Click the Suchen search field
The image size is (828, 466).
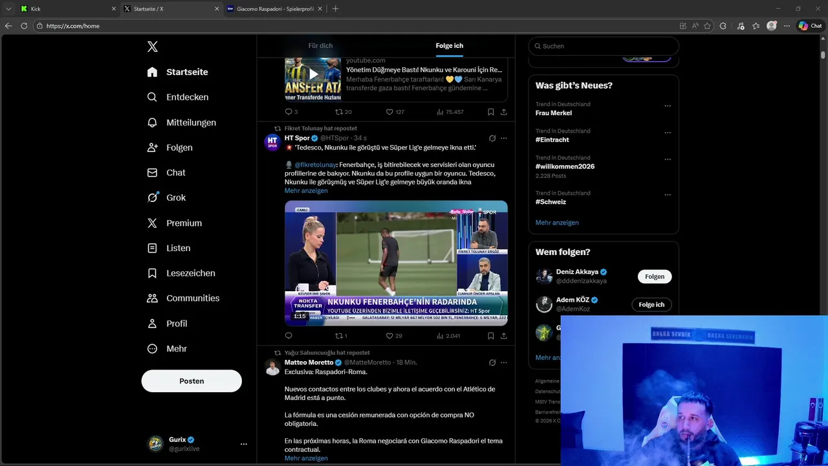(604, 46)
